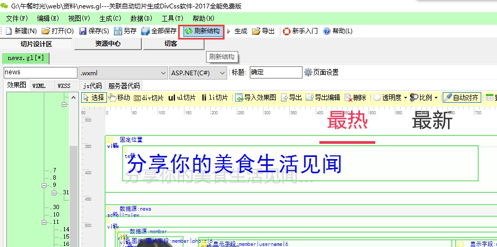Collapse tree node .31
The image size is (497, 247).
[x=54, y=193]
